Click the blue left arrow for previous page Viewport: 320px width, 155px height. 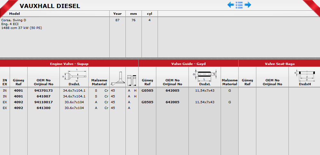231,5
